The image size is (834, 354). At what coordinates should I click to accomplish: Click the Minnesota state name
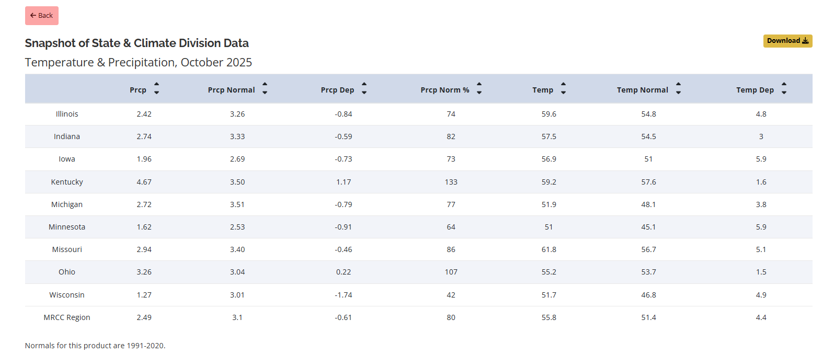pyautogui.click(x=67, y=227)
